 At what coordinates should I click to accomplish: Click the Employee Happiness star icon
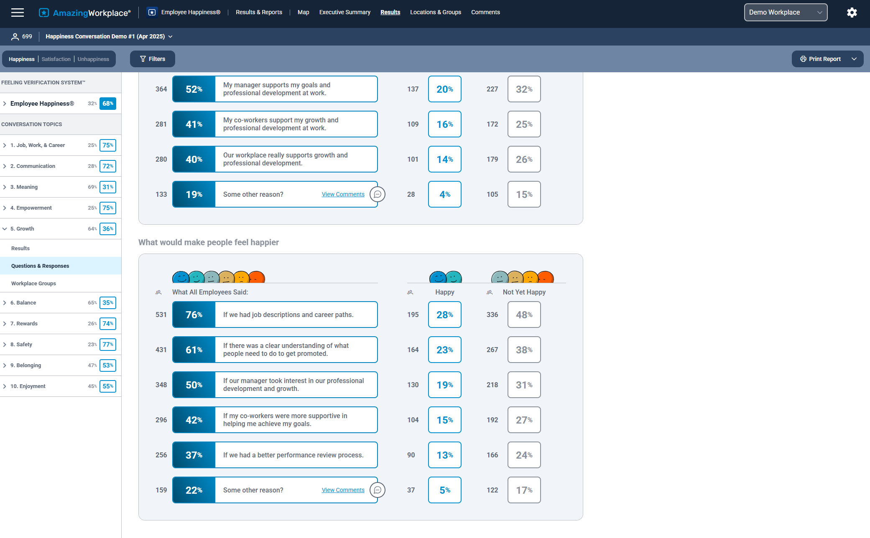(152, 13)
